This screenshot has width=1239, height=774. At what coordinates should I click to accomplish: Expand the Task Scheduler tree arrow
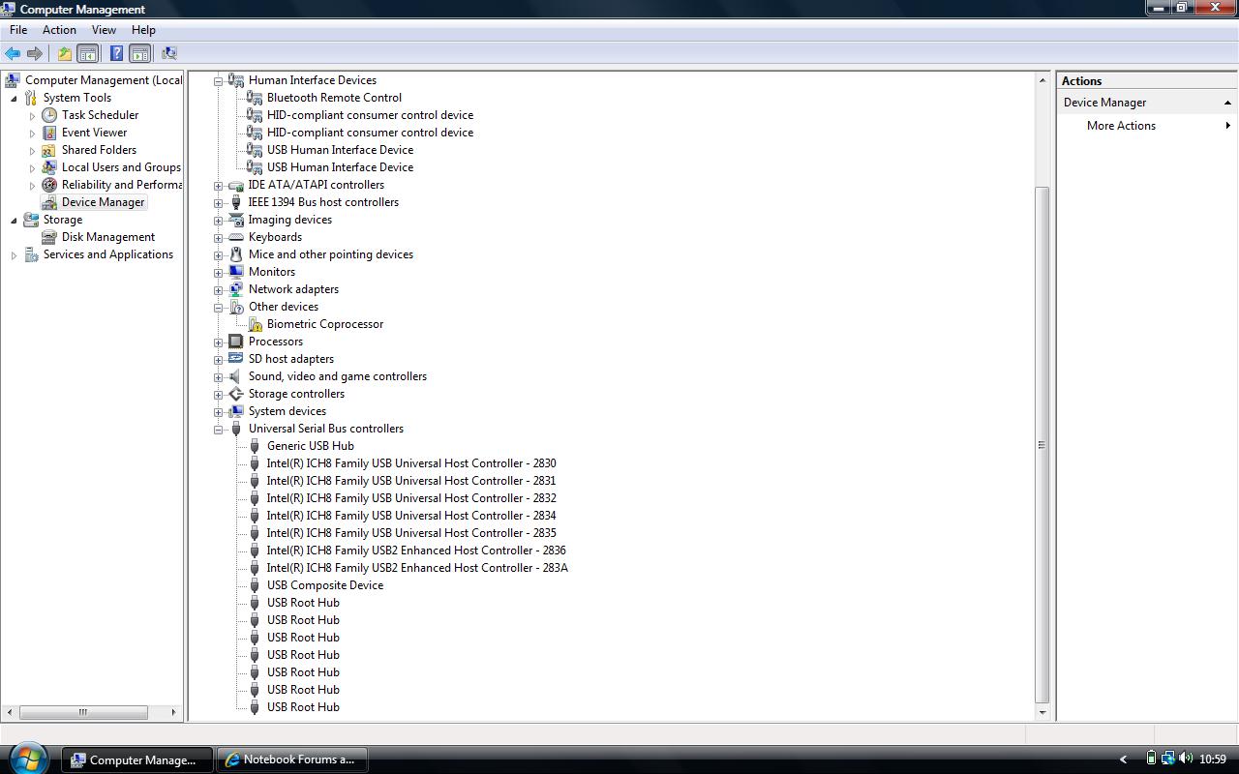32,115
